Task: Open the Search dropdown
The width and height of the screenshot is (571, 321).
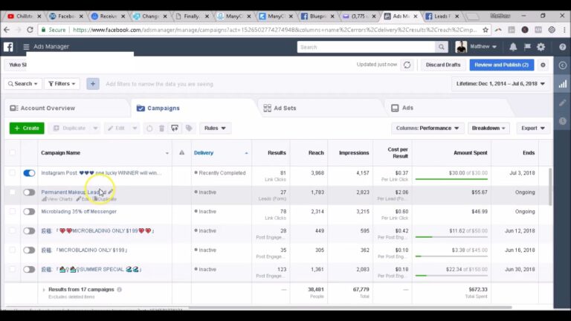Action: pos(23,84)
